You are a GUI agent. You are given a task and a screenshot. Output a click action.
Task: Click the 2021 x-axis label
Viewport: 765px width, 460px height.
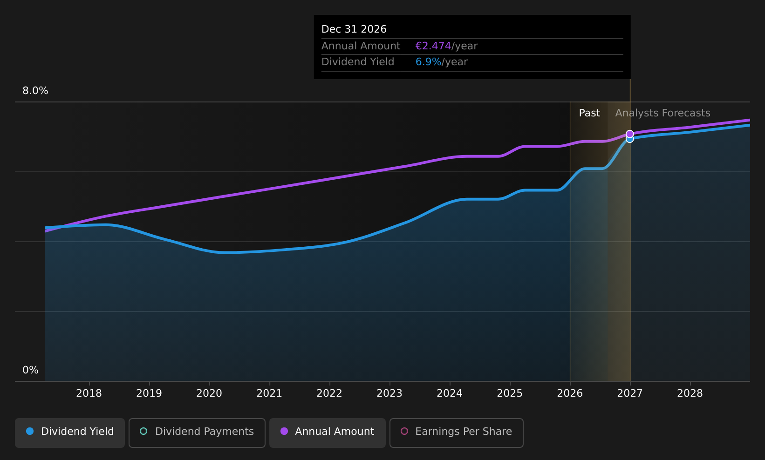point(269,393)
